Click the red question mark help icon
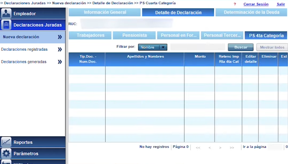Screen dimensions: 288x164 coord(235,4)
